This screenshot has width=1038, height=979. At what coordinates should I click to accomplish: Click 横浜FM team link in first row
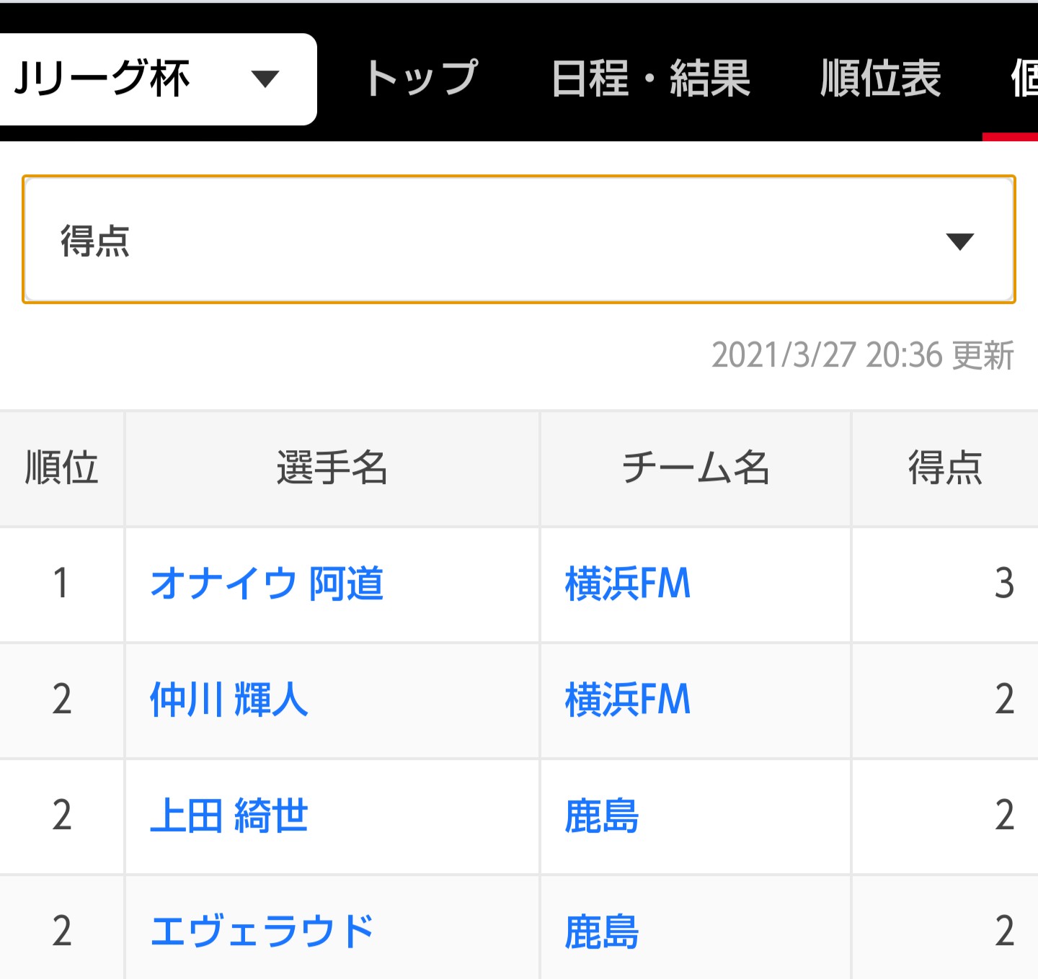[x=627, y=584]
